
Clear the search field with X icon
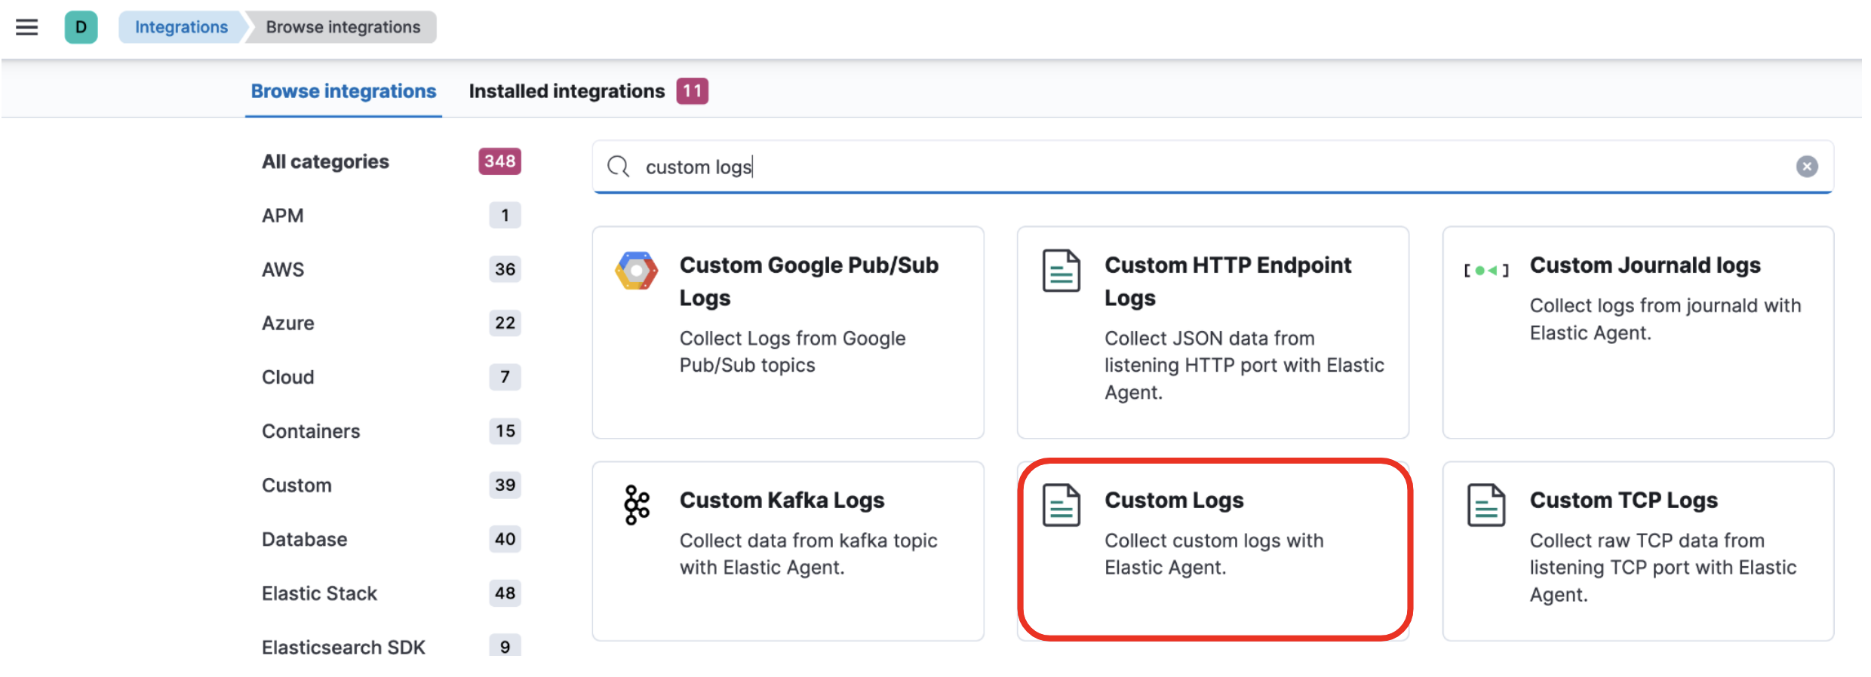[1806, 167]
